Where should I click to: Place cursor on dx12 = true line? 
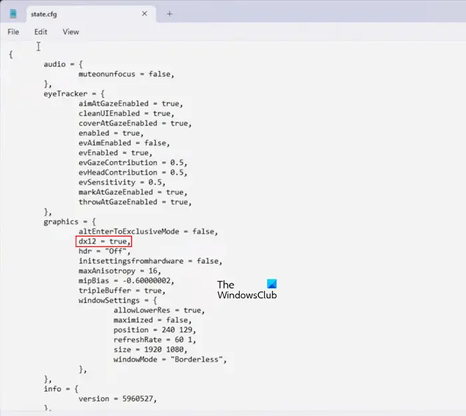105,241
